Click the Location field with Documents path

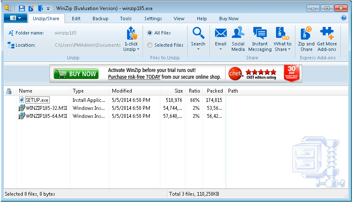click(x=88, y=45)
